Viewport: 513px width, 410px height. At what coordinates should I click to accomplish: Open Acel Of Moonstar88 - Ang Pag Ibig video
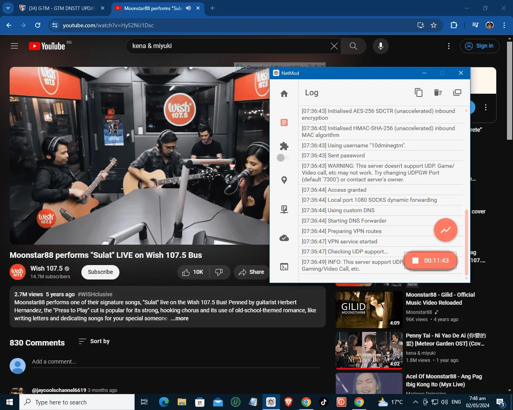(444, 380)
